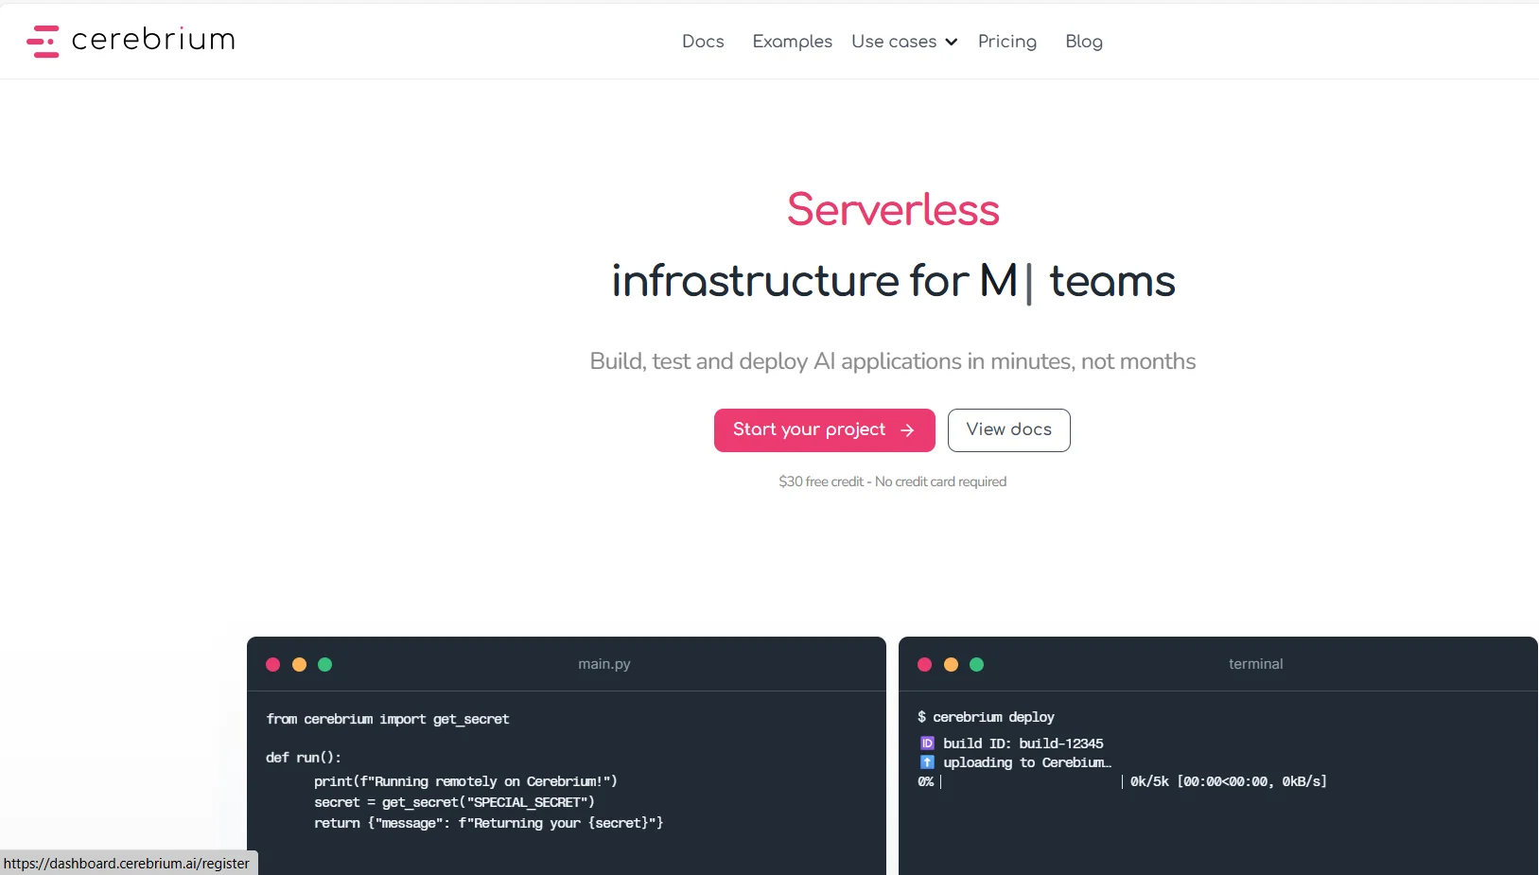Open the Use cases menu label
1539x875 pixels.
[893, 42]
